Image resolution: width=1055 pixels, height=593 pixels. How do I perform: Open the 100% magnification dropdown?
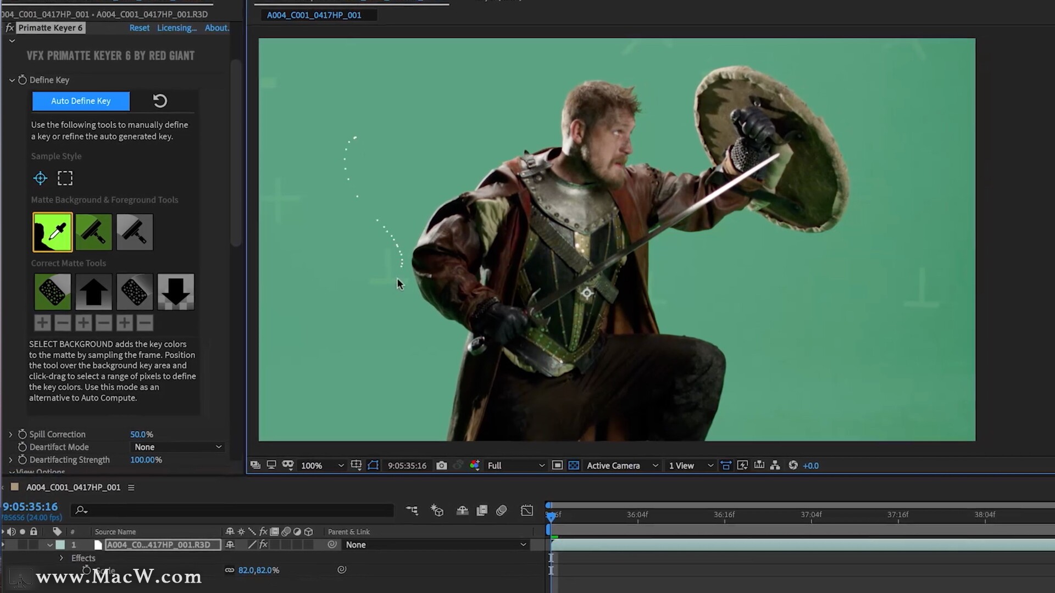pos(322,465)
